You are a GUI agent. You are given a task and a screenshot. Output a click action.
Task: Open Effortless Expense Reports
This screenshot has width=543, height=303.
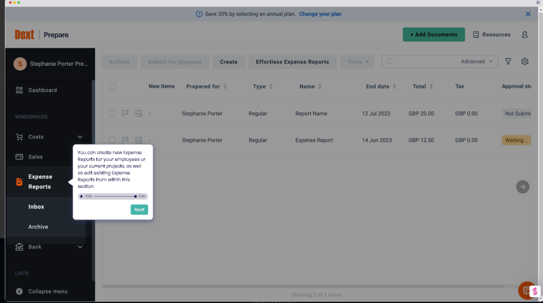292,62
